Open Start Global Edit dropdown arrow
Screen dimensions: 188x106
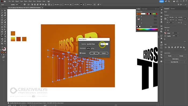click(186, 62)
